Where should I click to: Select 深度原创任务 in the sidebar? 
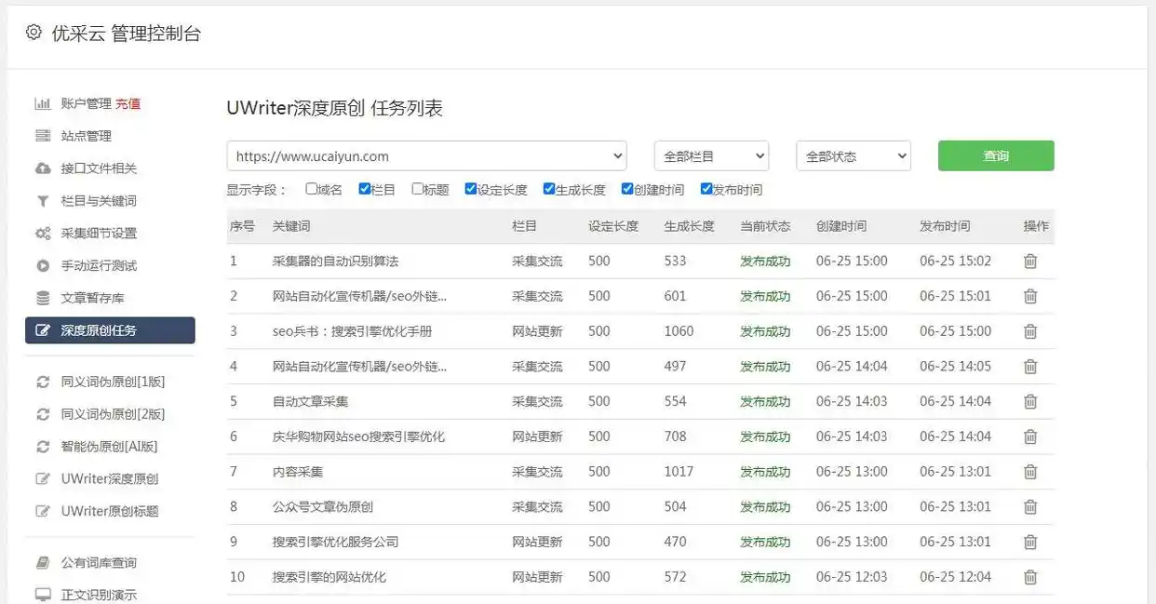(109, 330)
